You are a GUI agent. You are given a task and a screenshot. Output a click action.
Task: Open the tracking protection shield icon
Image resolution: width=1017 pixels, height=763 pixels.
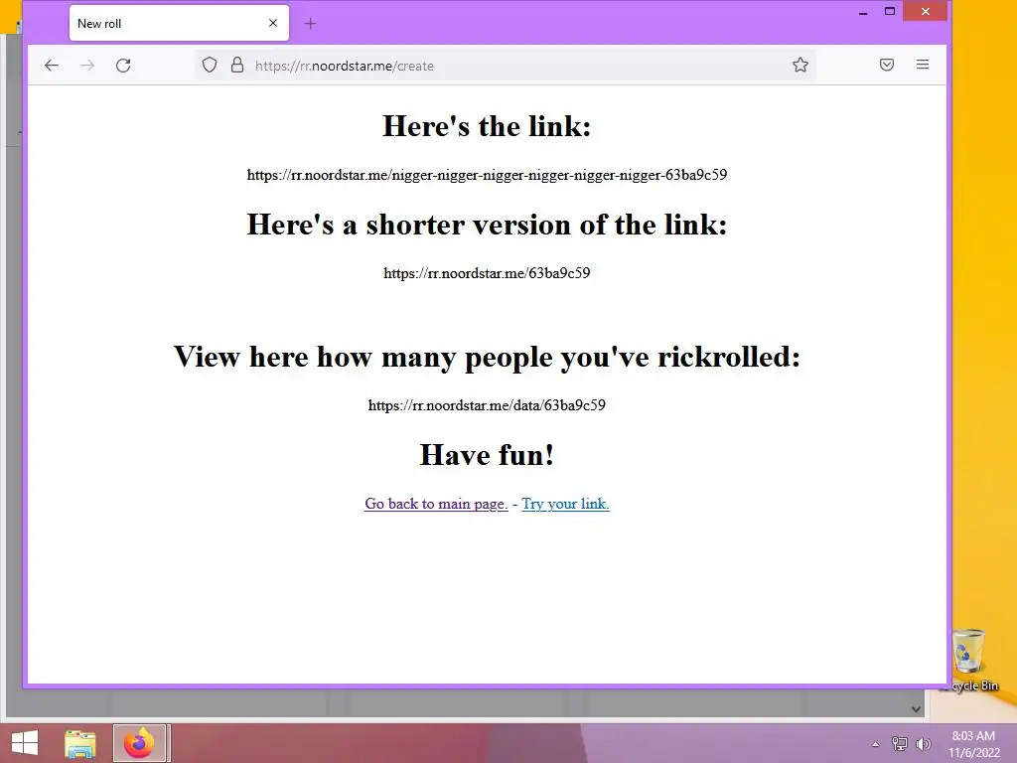pos(209,65)
